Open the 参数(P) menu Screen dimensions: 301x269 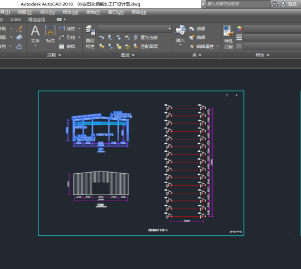[93, 13]
